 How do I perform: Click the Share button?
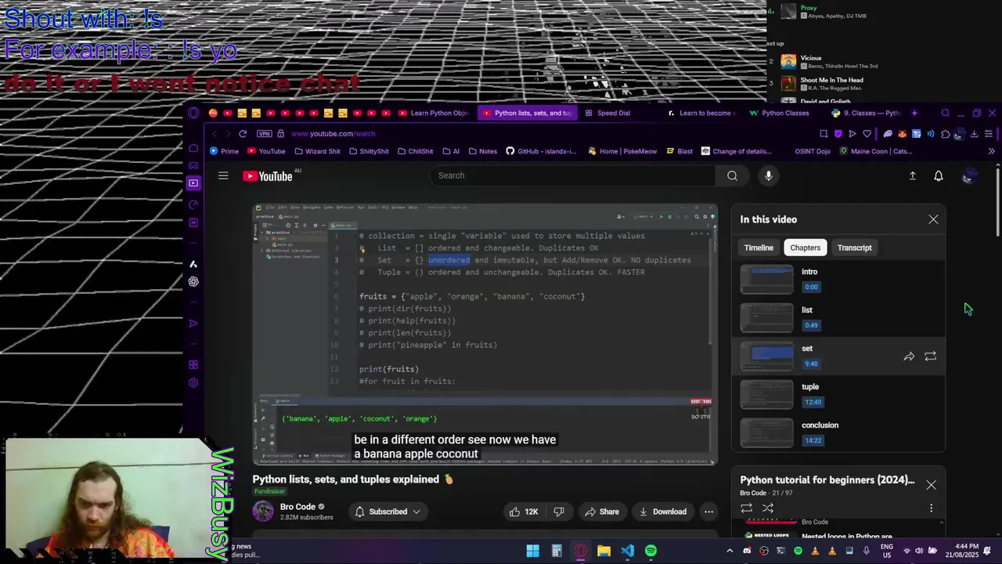(x=602, y=512)
